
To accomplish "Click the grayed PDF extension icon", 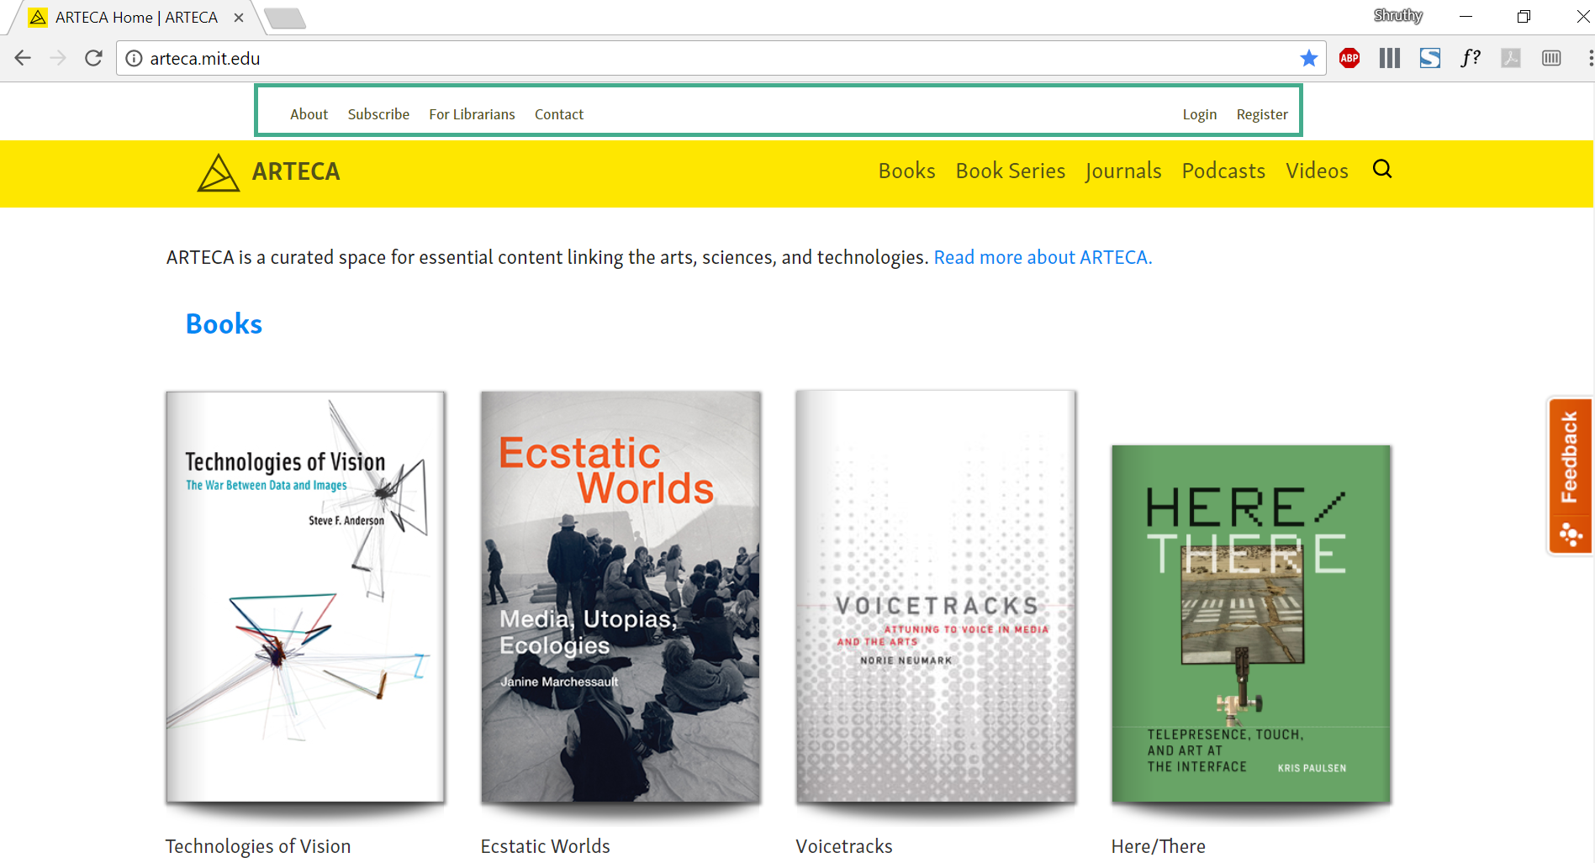I will (x=1511, y=58).
